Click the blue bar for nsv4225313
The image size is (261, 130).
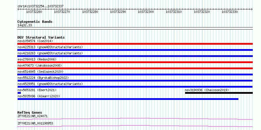point(135,50)
